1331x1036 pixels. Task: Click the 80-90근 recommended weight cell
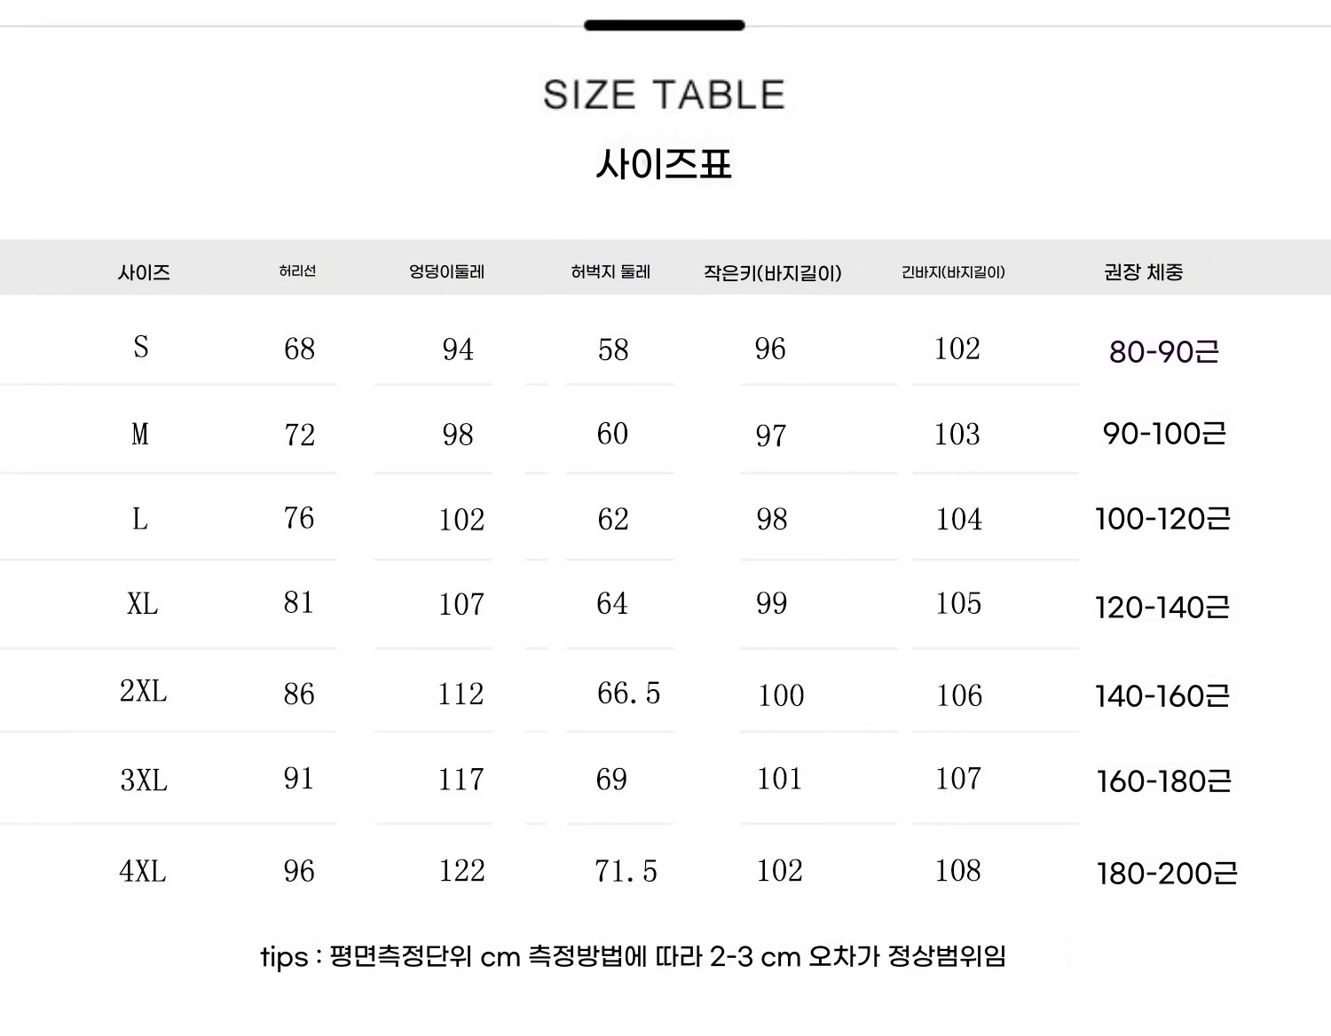point(1163,351)
